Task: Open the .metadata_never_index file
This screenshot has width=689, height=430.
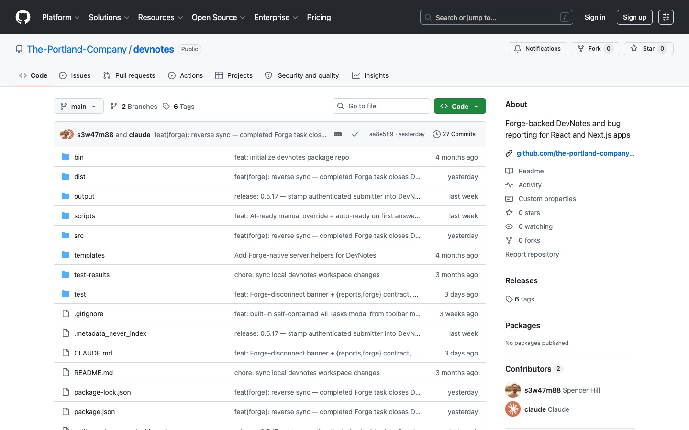Action: click(110, 333)
